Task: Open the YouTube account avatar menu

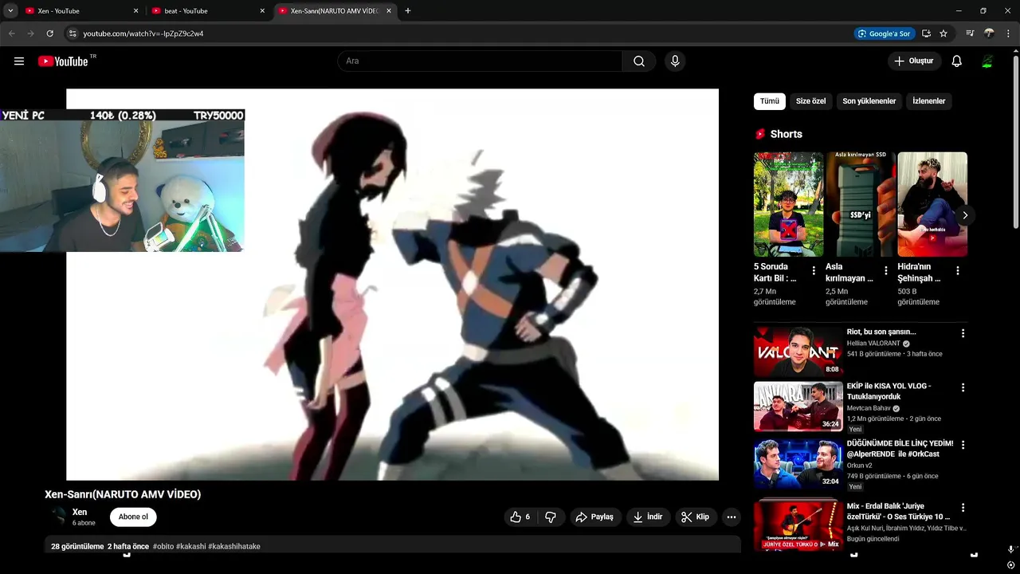Action: [987, 61]
